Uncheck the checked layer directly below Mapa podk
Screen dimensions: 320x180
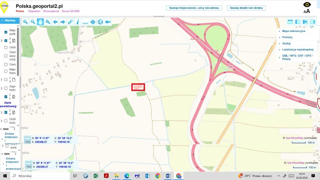point(6,41)
